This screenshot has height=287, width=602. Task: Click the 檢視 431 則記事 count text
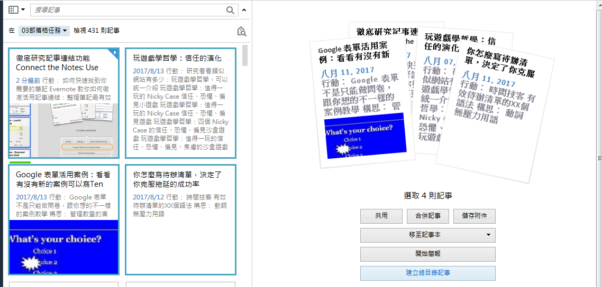(96, 31)
